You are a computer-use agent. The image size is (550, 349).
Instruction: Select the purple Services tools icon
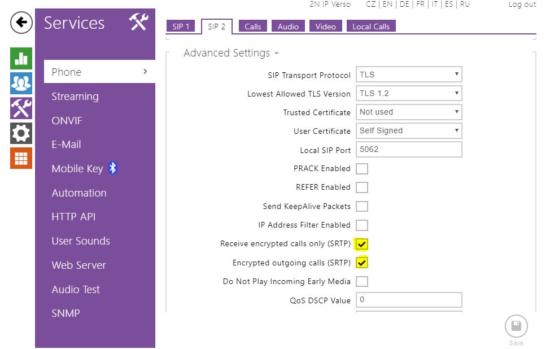click(21, 108)
